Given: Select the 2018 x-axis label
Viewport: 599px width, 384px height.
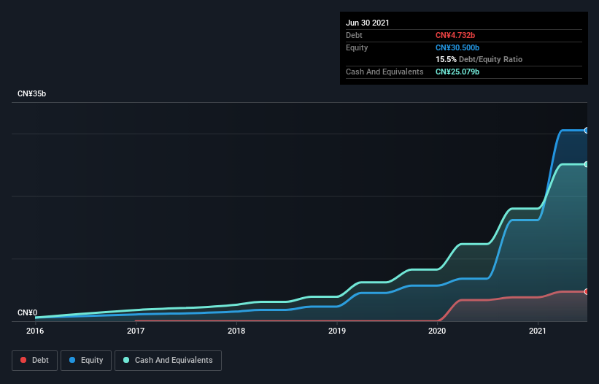Looking at the screenshot, I should 236,331.
